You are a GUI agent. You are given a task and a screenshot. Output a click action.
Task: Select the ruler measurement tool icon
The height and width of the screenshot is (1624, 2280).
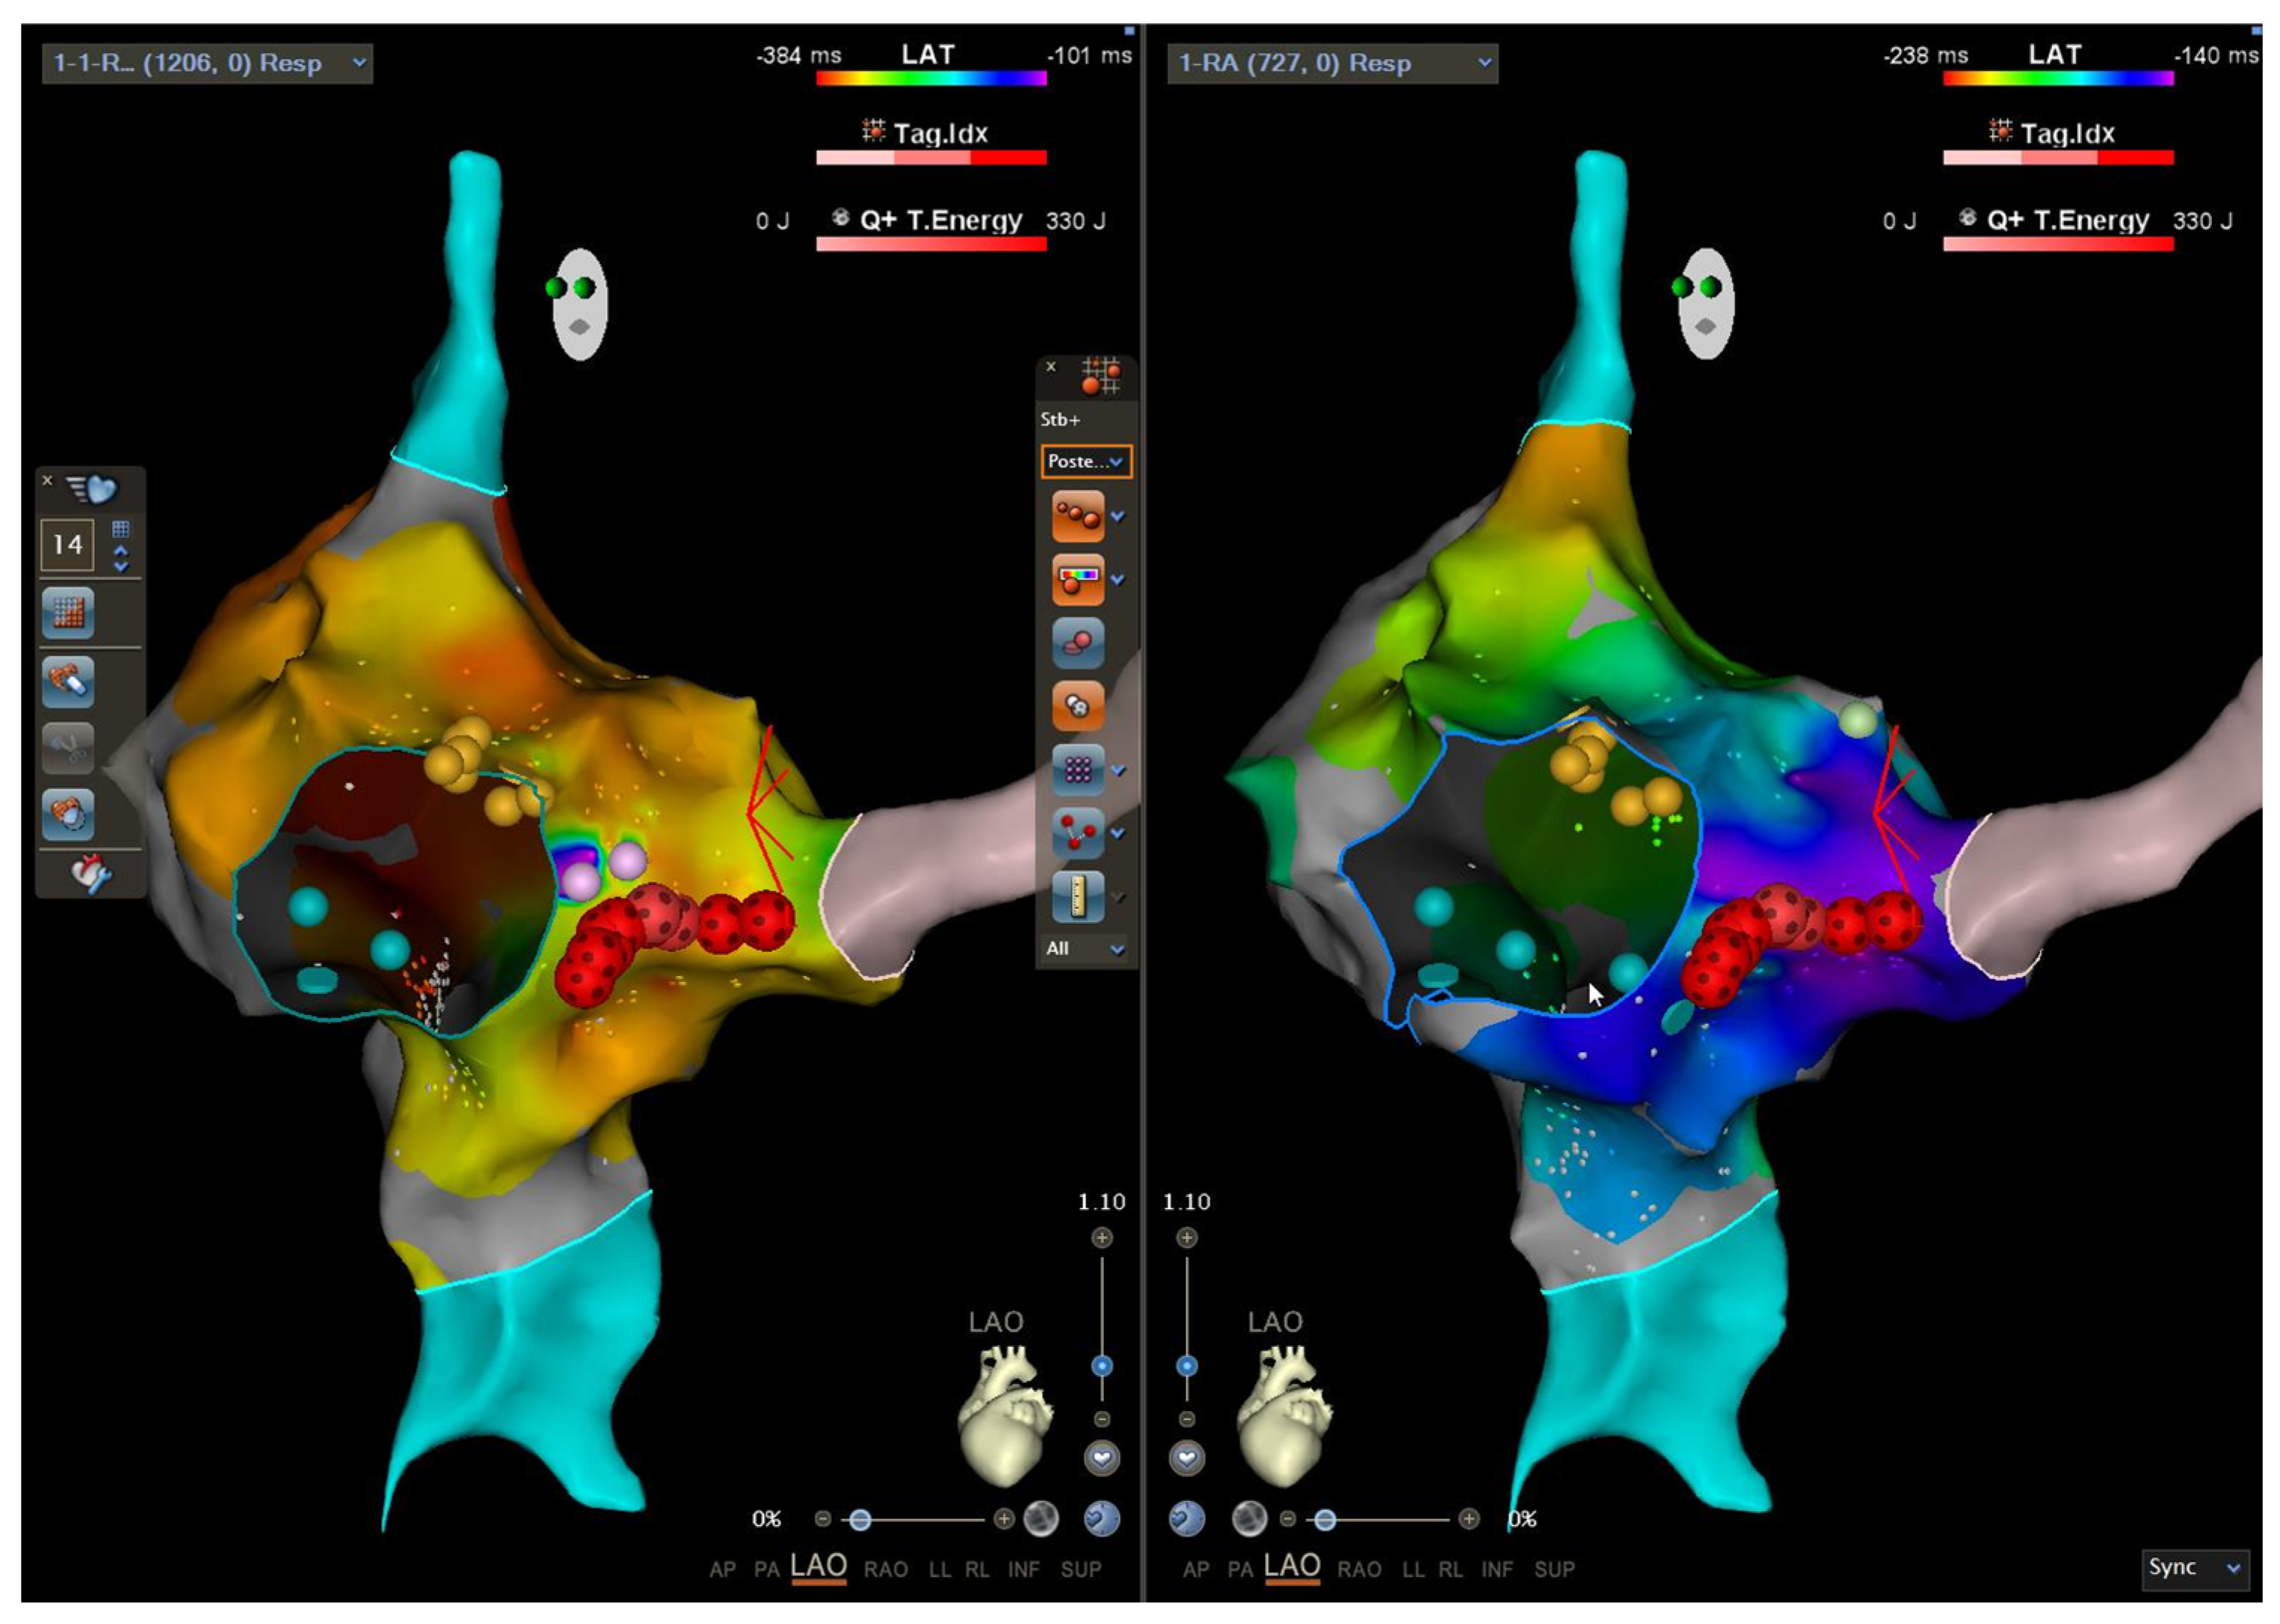(1077, 896)
